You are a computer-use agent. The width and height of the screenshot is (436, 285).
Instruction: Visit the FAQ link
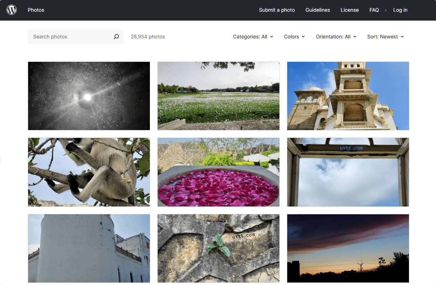pos(374,10)
